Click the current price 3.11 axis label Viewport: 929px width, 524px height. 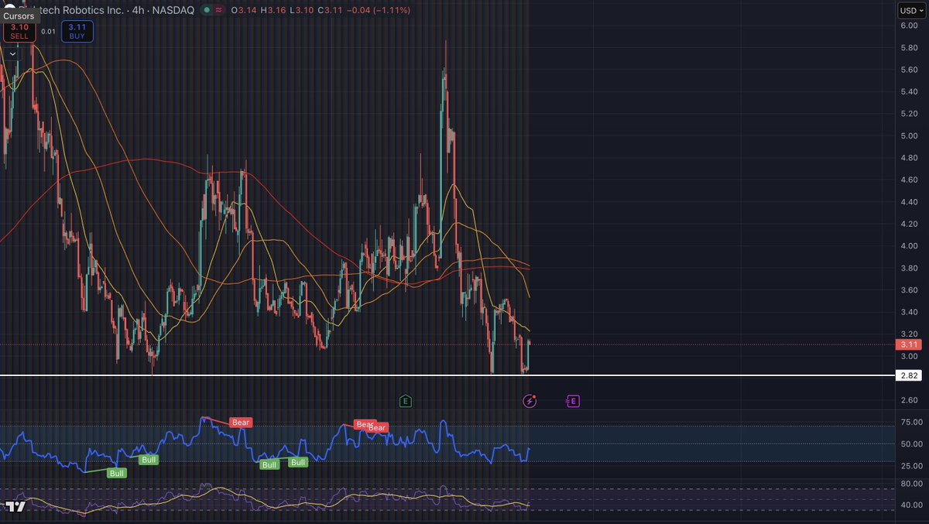(907, 344)
